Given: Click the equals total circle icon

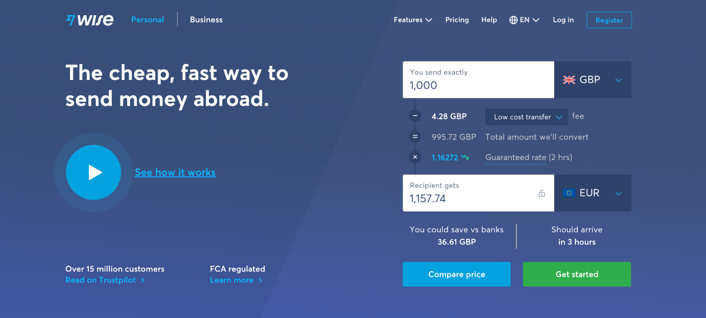Looking at the screenshot, I should point(415,137).
